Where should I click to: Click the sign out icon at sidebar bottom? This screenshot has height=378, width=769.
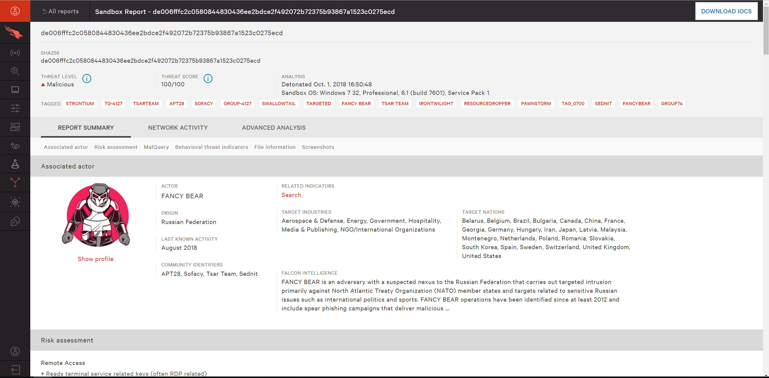pos(15,370)
